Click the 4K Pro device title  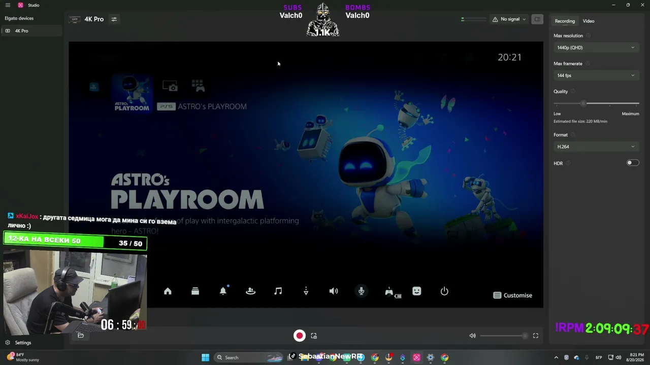[x=94, y=19]
